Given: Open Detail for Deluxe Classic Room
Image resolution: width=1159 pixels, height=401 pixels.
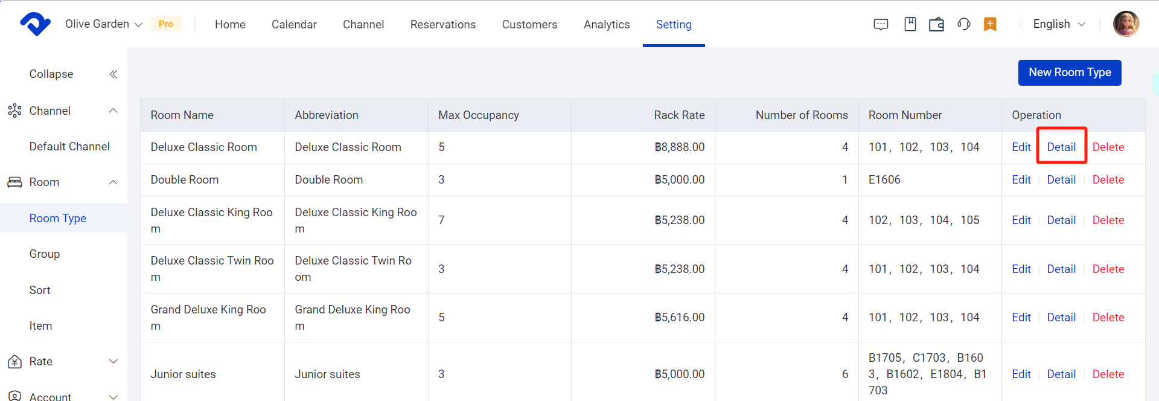Looking at the screenshot, I should pos(1061,147).
